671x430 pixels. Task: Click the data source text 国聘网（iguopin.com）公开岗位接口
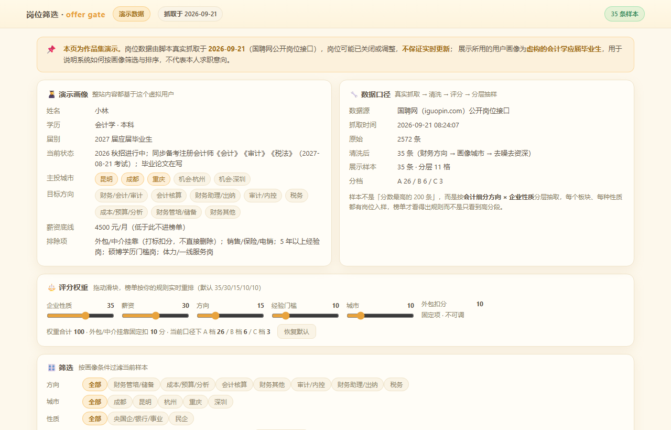[x=453, y=111]
